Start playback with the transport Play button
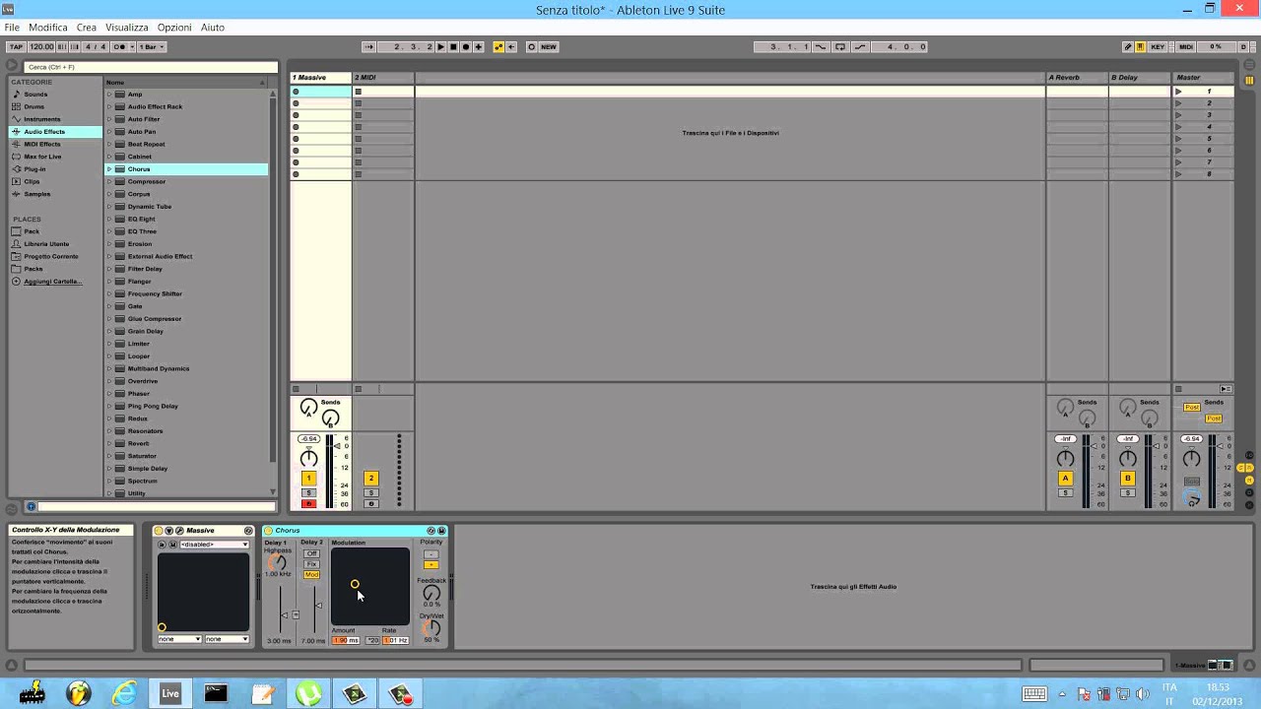This screenshot has height=709, width=1261. (441, 46)
